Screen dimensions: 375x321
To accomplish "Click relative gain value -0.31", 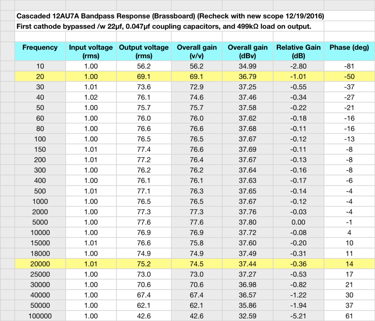I will pos(298,254).
